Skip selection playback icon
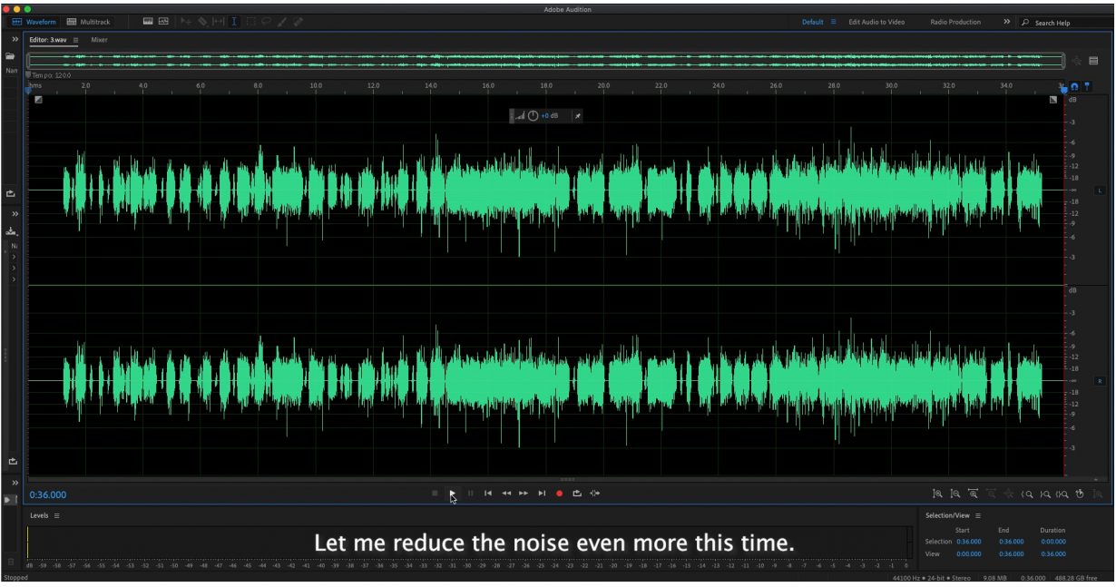 click(594, 494)
